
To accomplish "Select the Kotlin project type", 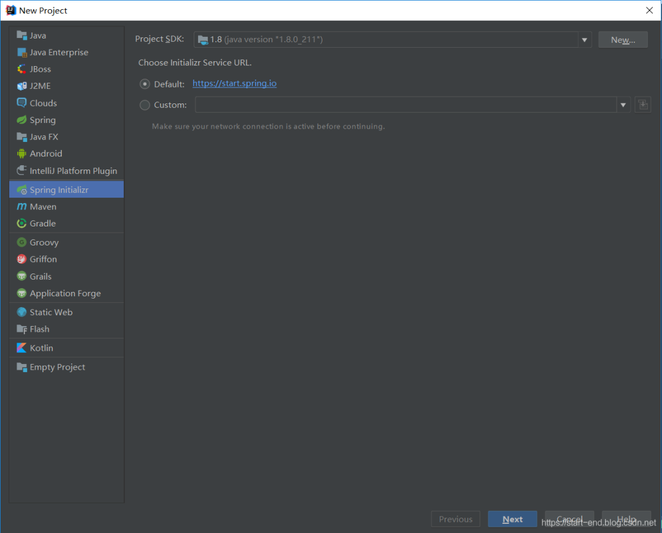I will tap(40, 347).
